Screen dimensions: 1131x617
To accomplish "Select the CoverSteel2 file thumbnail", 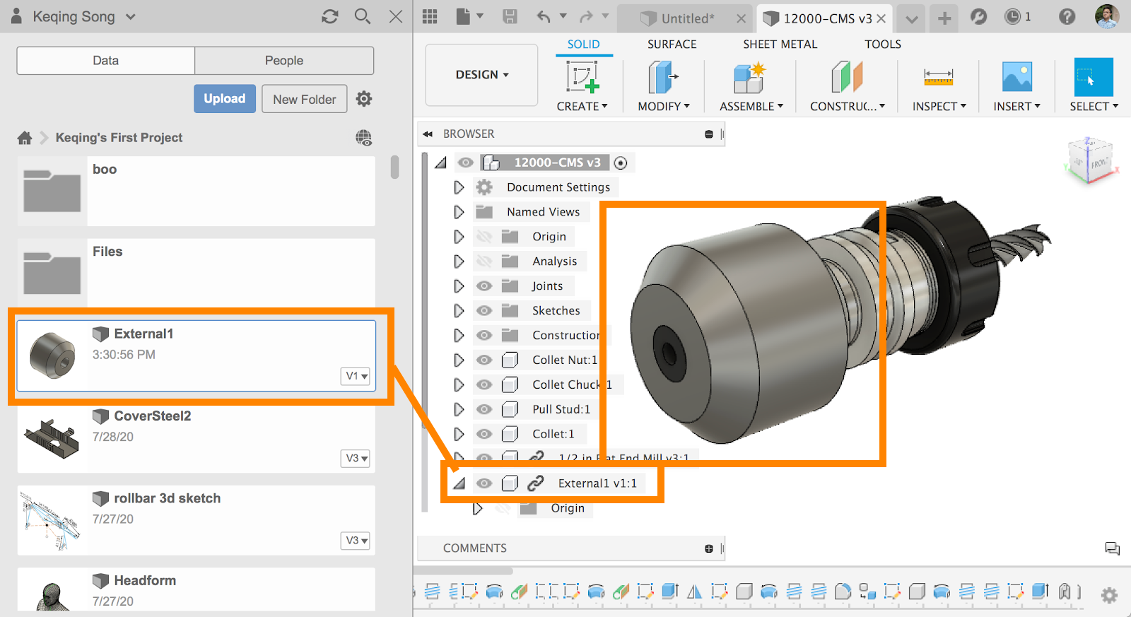I will pyautogui.click(x=52, y=438).
